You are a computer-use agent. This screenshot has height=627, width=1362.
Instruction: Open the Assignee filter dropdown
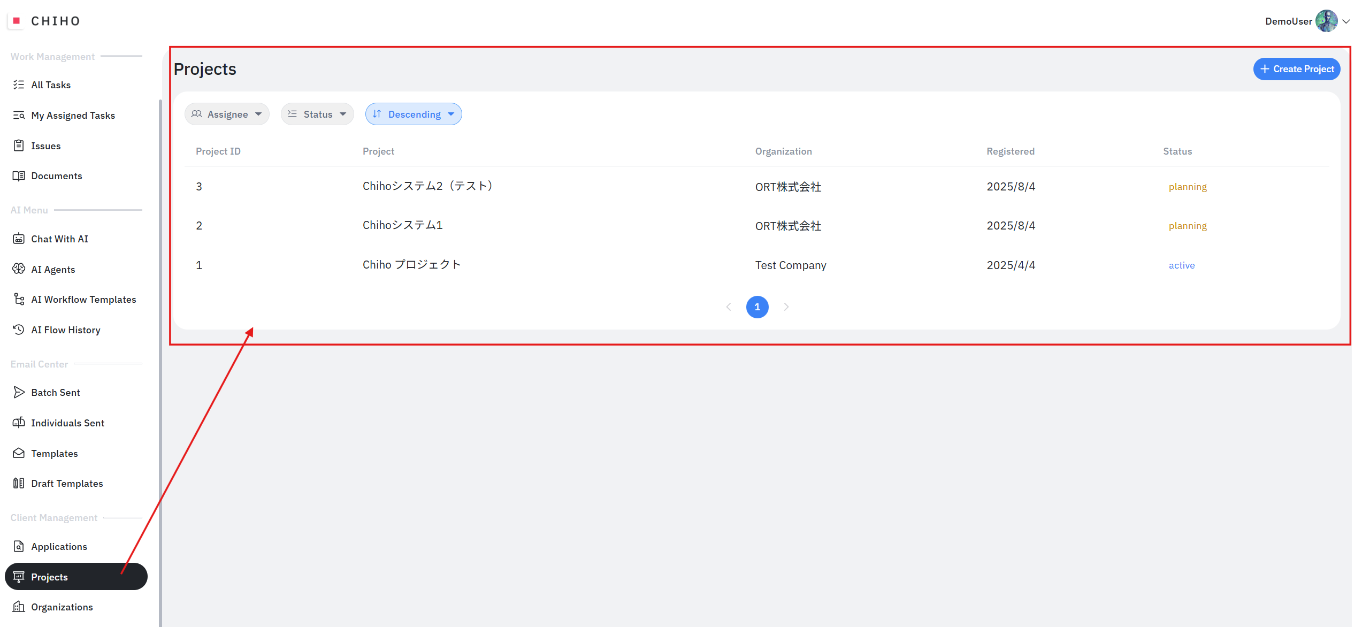coord(227,114)
